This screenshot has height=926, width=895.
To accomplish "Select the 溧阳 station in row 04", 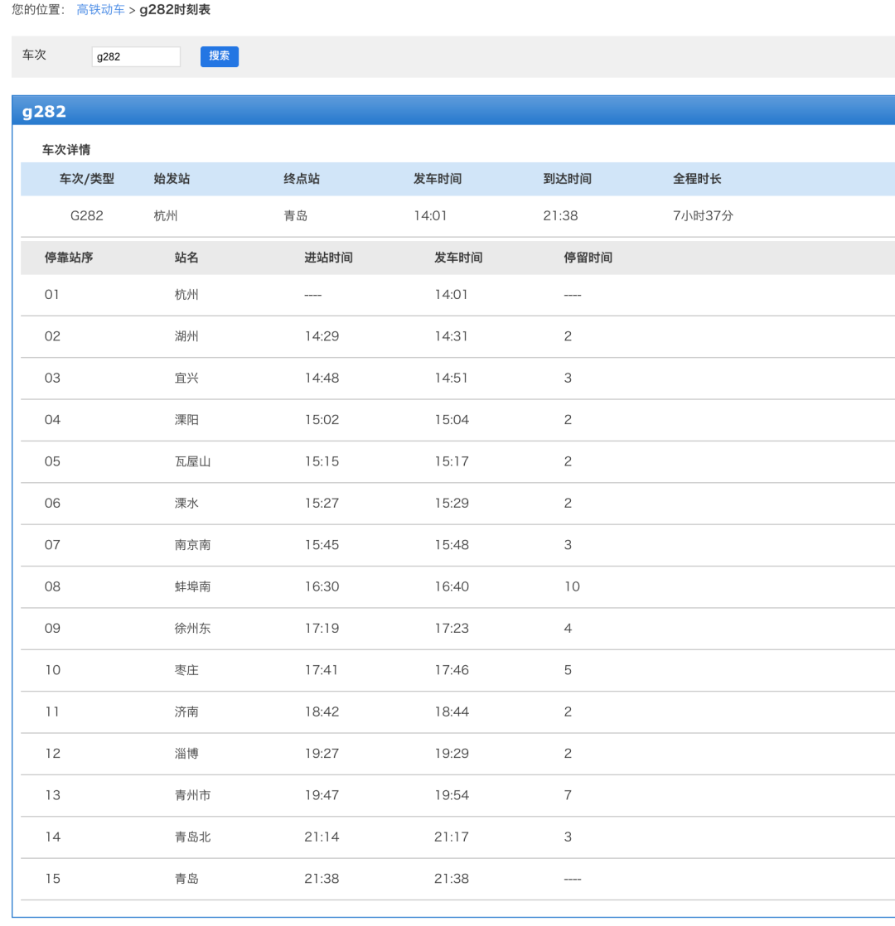I will [186, 420].
